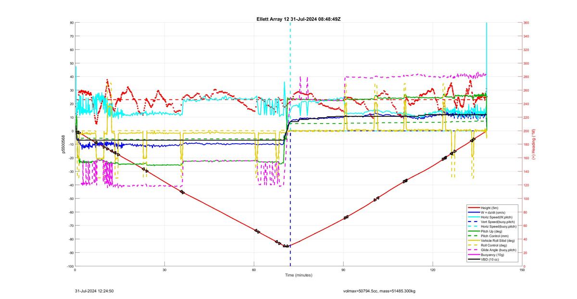The height and width of the screenshot is (299, 577).
Task: Click the "280" tick on heading axis
Action: tap(527, 77)
